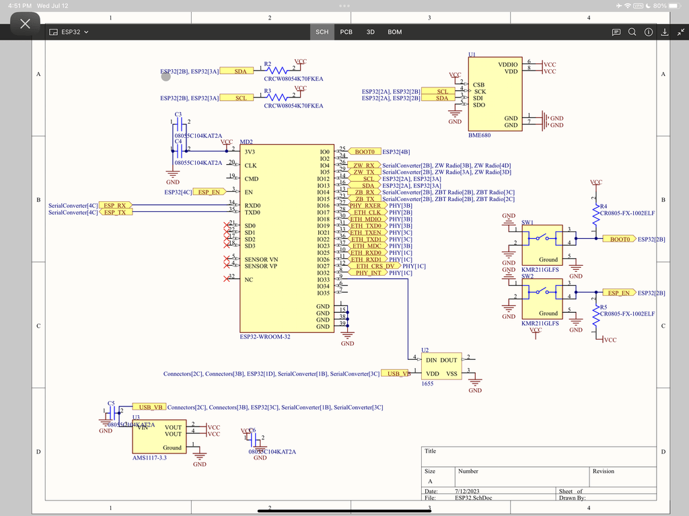Switch to the SCH tab
Viewport: 689px width, 516px height.
[322, 32]
